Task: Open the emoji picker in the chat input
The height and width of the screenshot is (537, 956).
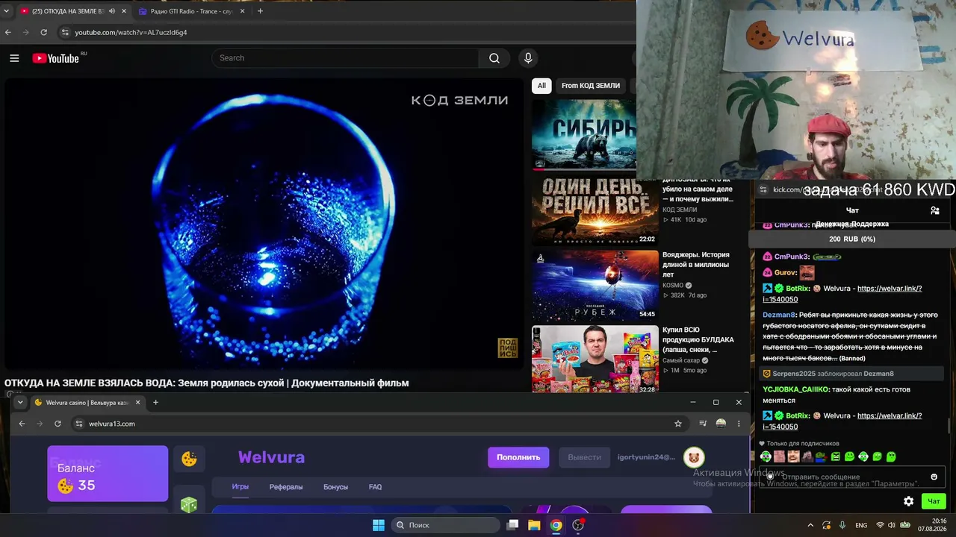Action: click(x=934, y=477)
